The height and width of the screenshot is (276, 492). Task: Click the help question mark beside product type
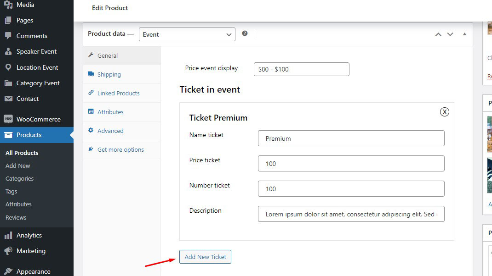pyautogui.click(x=245, y=33)
